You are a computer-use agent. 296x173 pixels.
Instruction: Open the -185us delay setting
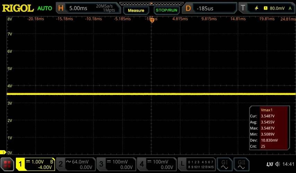click(205, 9)
